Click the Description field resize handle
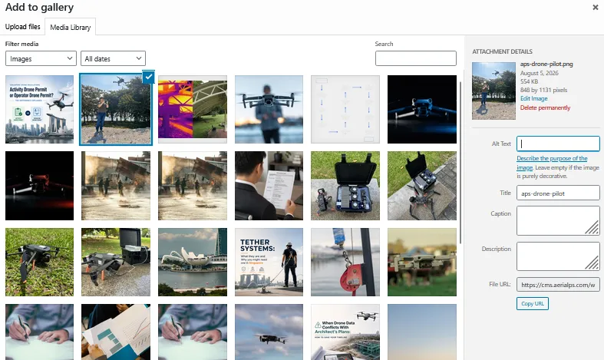 [592, 263]
